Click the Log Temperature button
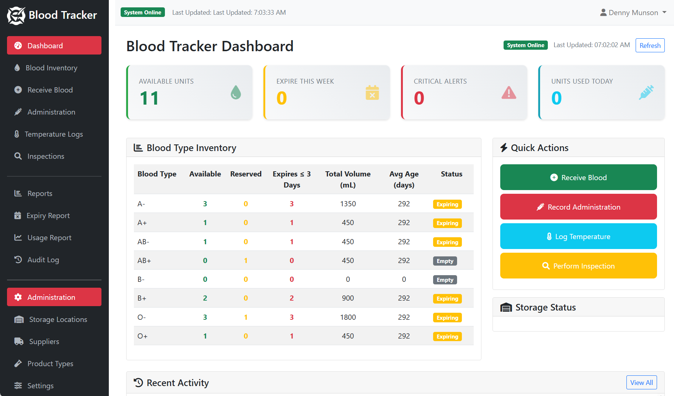The image size is (674, 396). tap(578, 236)
